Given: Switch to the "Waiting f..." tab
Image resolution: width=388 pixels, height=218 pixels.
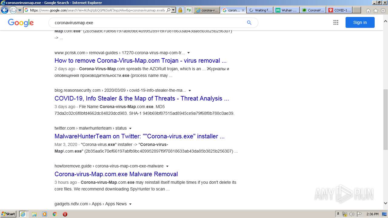Looking at the screenshot, I should [260, 10].
